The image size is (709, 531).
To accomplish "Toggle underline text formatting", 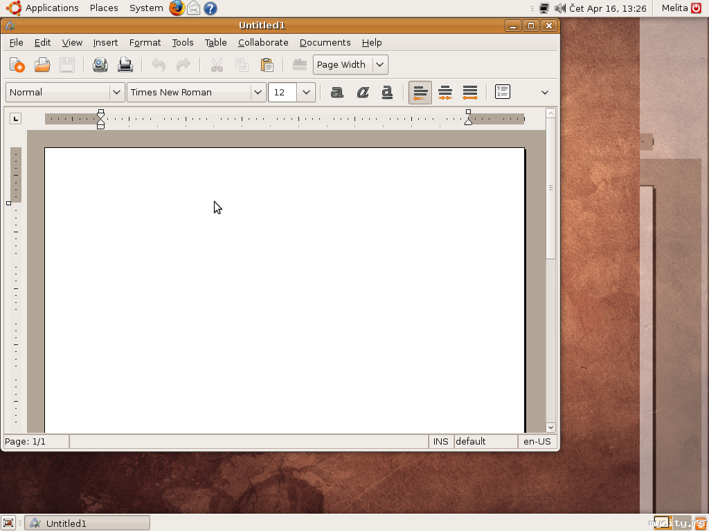I will pyautogui.click(x=387, y=92).
